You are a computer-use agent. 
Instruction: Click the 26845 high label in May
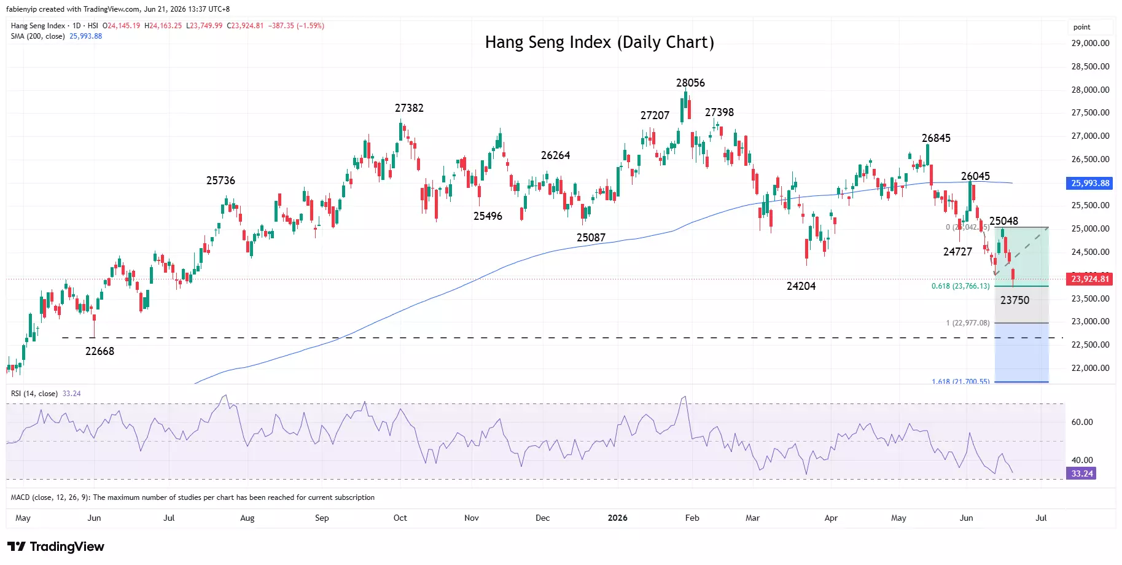(x=936, y=138)
